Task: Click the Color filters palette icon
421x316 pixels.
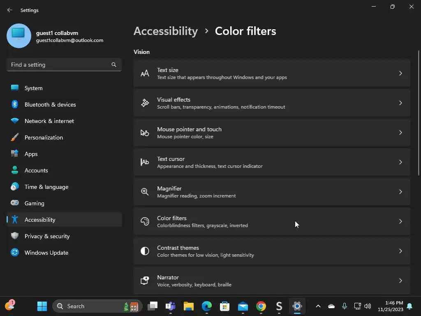Action: click(x=145, y=221)
